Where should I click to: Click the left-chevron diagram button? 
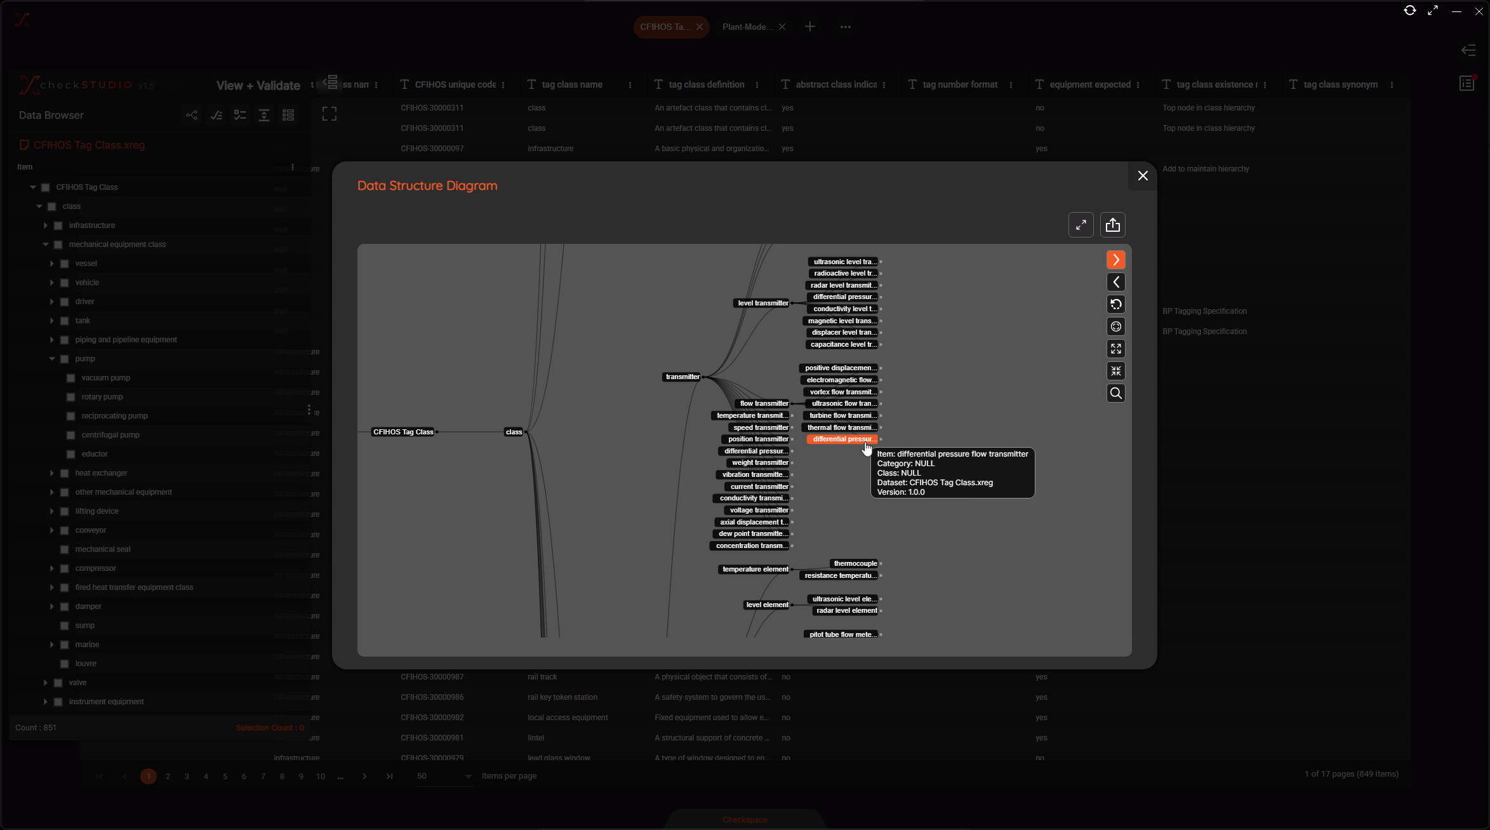click(1115, 282)
